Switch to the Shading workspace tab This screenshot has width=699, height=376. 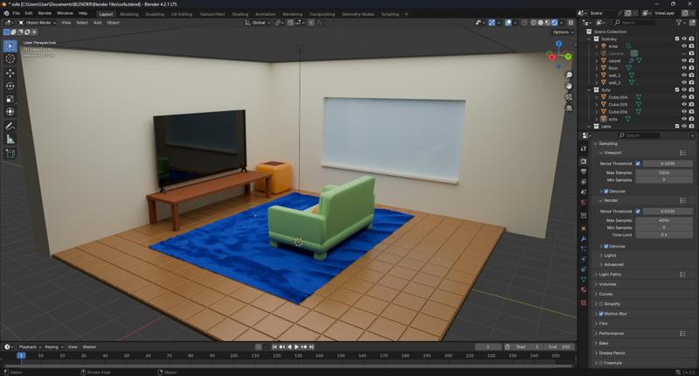(239, 14)
